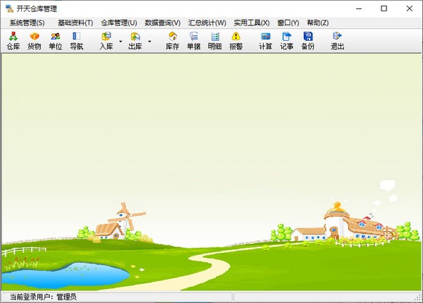
Task: Expand the 出库 dropdown arrow
Action: click(x=149, y=42)
